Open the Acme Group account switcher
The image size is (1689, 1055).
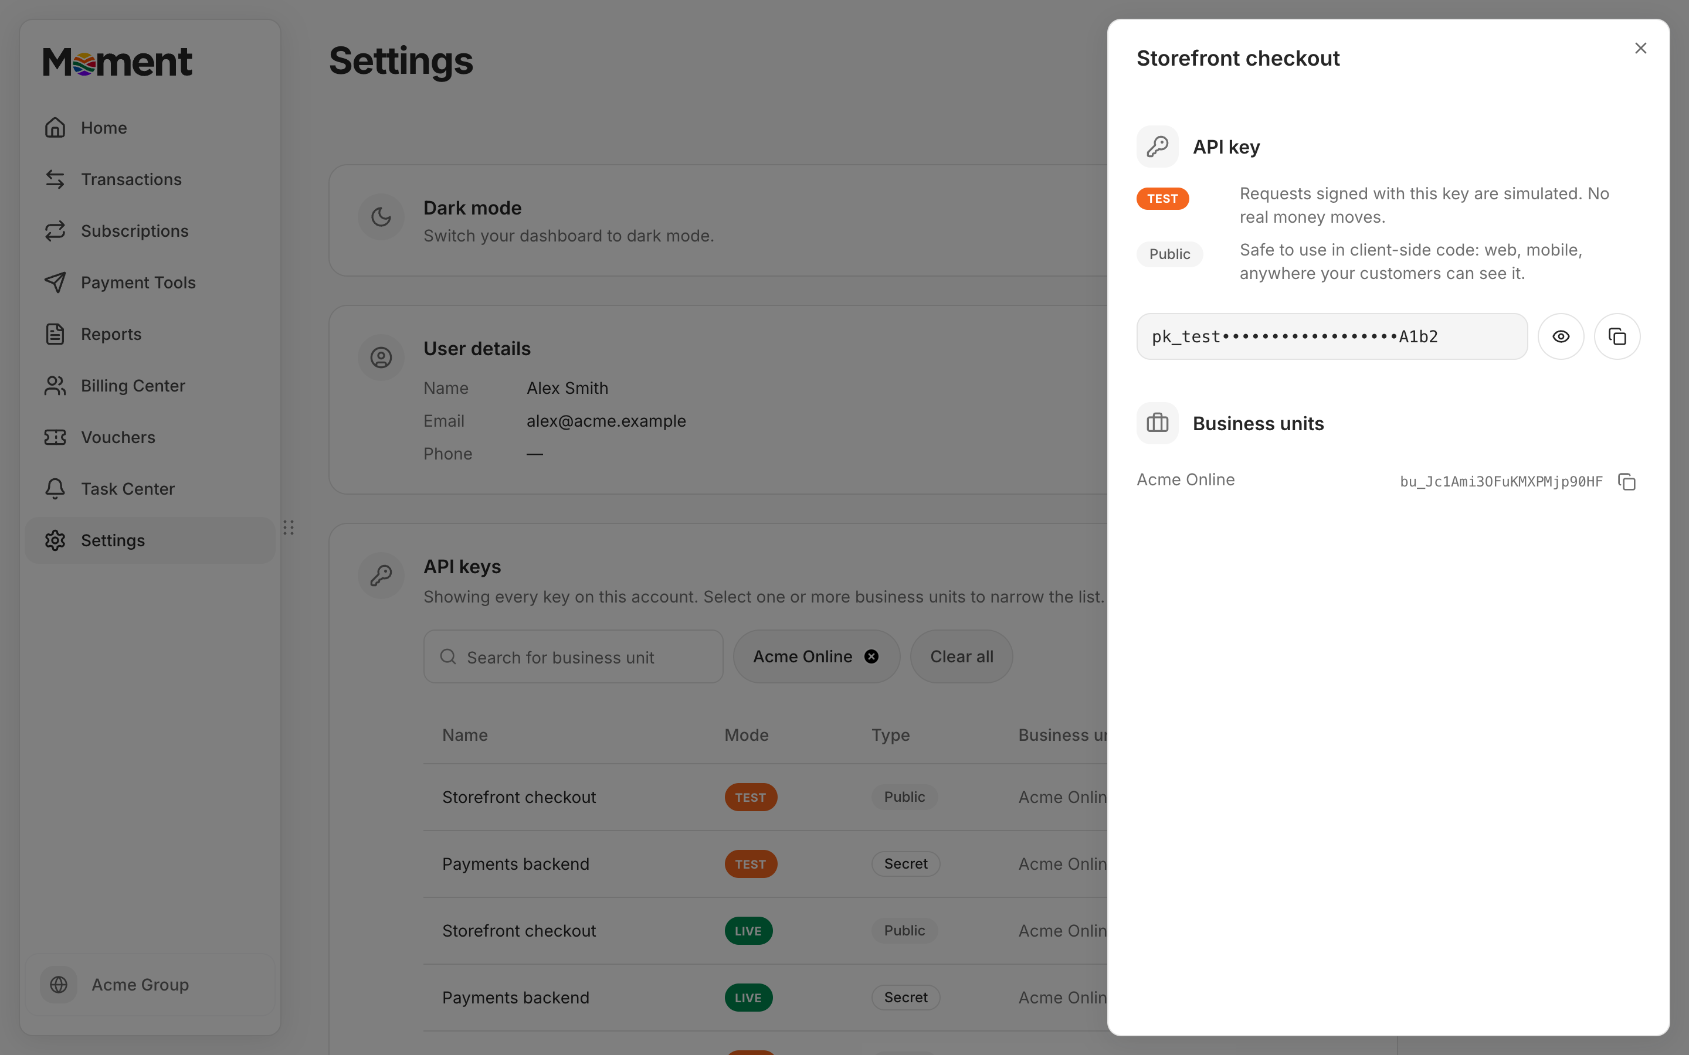150,985
